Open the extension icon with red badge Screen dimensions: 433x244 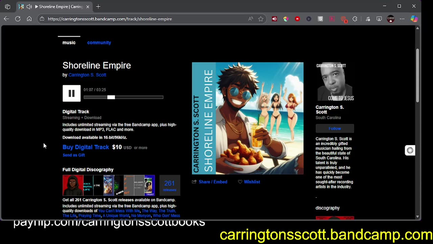(x=344, y=19)
